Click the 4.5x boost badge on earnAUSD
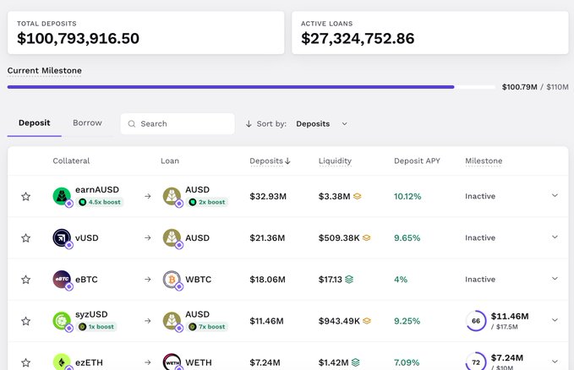 (x=100, y=202)
